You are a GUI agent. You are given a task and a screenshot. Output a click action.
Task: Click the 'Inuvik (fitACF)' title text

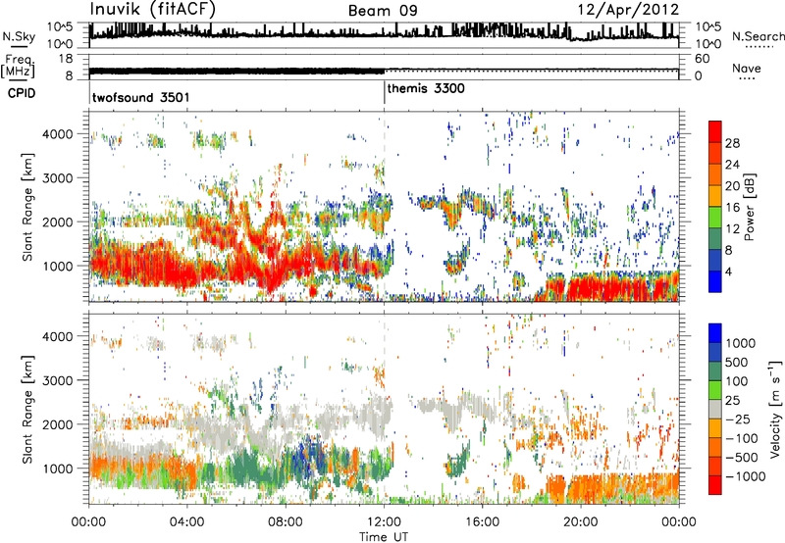[x=153, y=10]
